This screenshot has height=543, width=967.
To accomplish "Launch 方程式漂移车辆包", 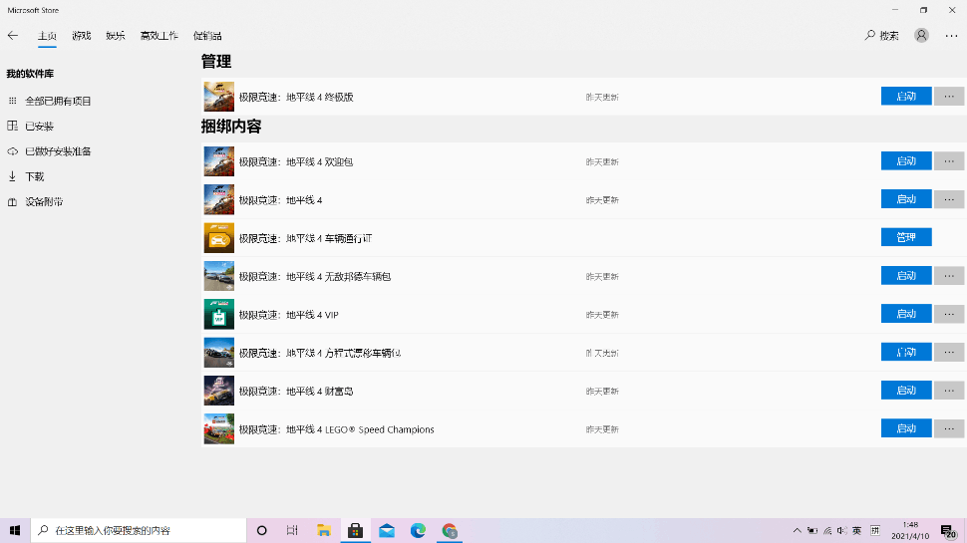I will pyautogui.click(x=906, y=352).
